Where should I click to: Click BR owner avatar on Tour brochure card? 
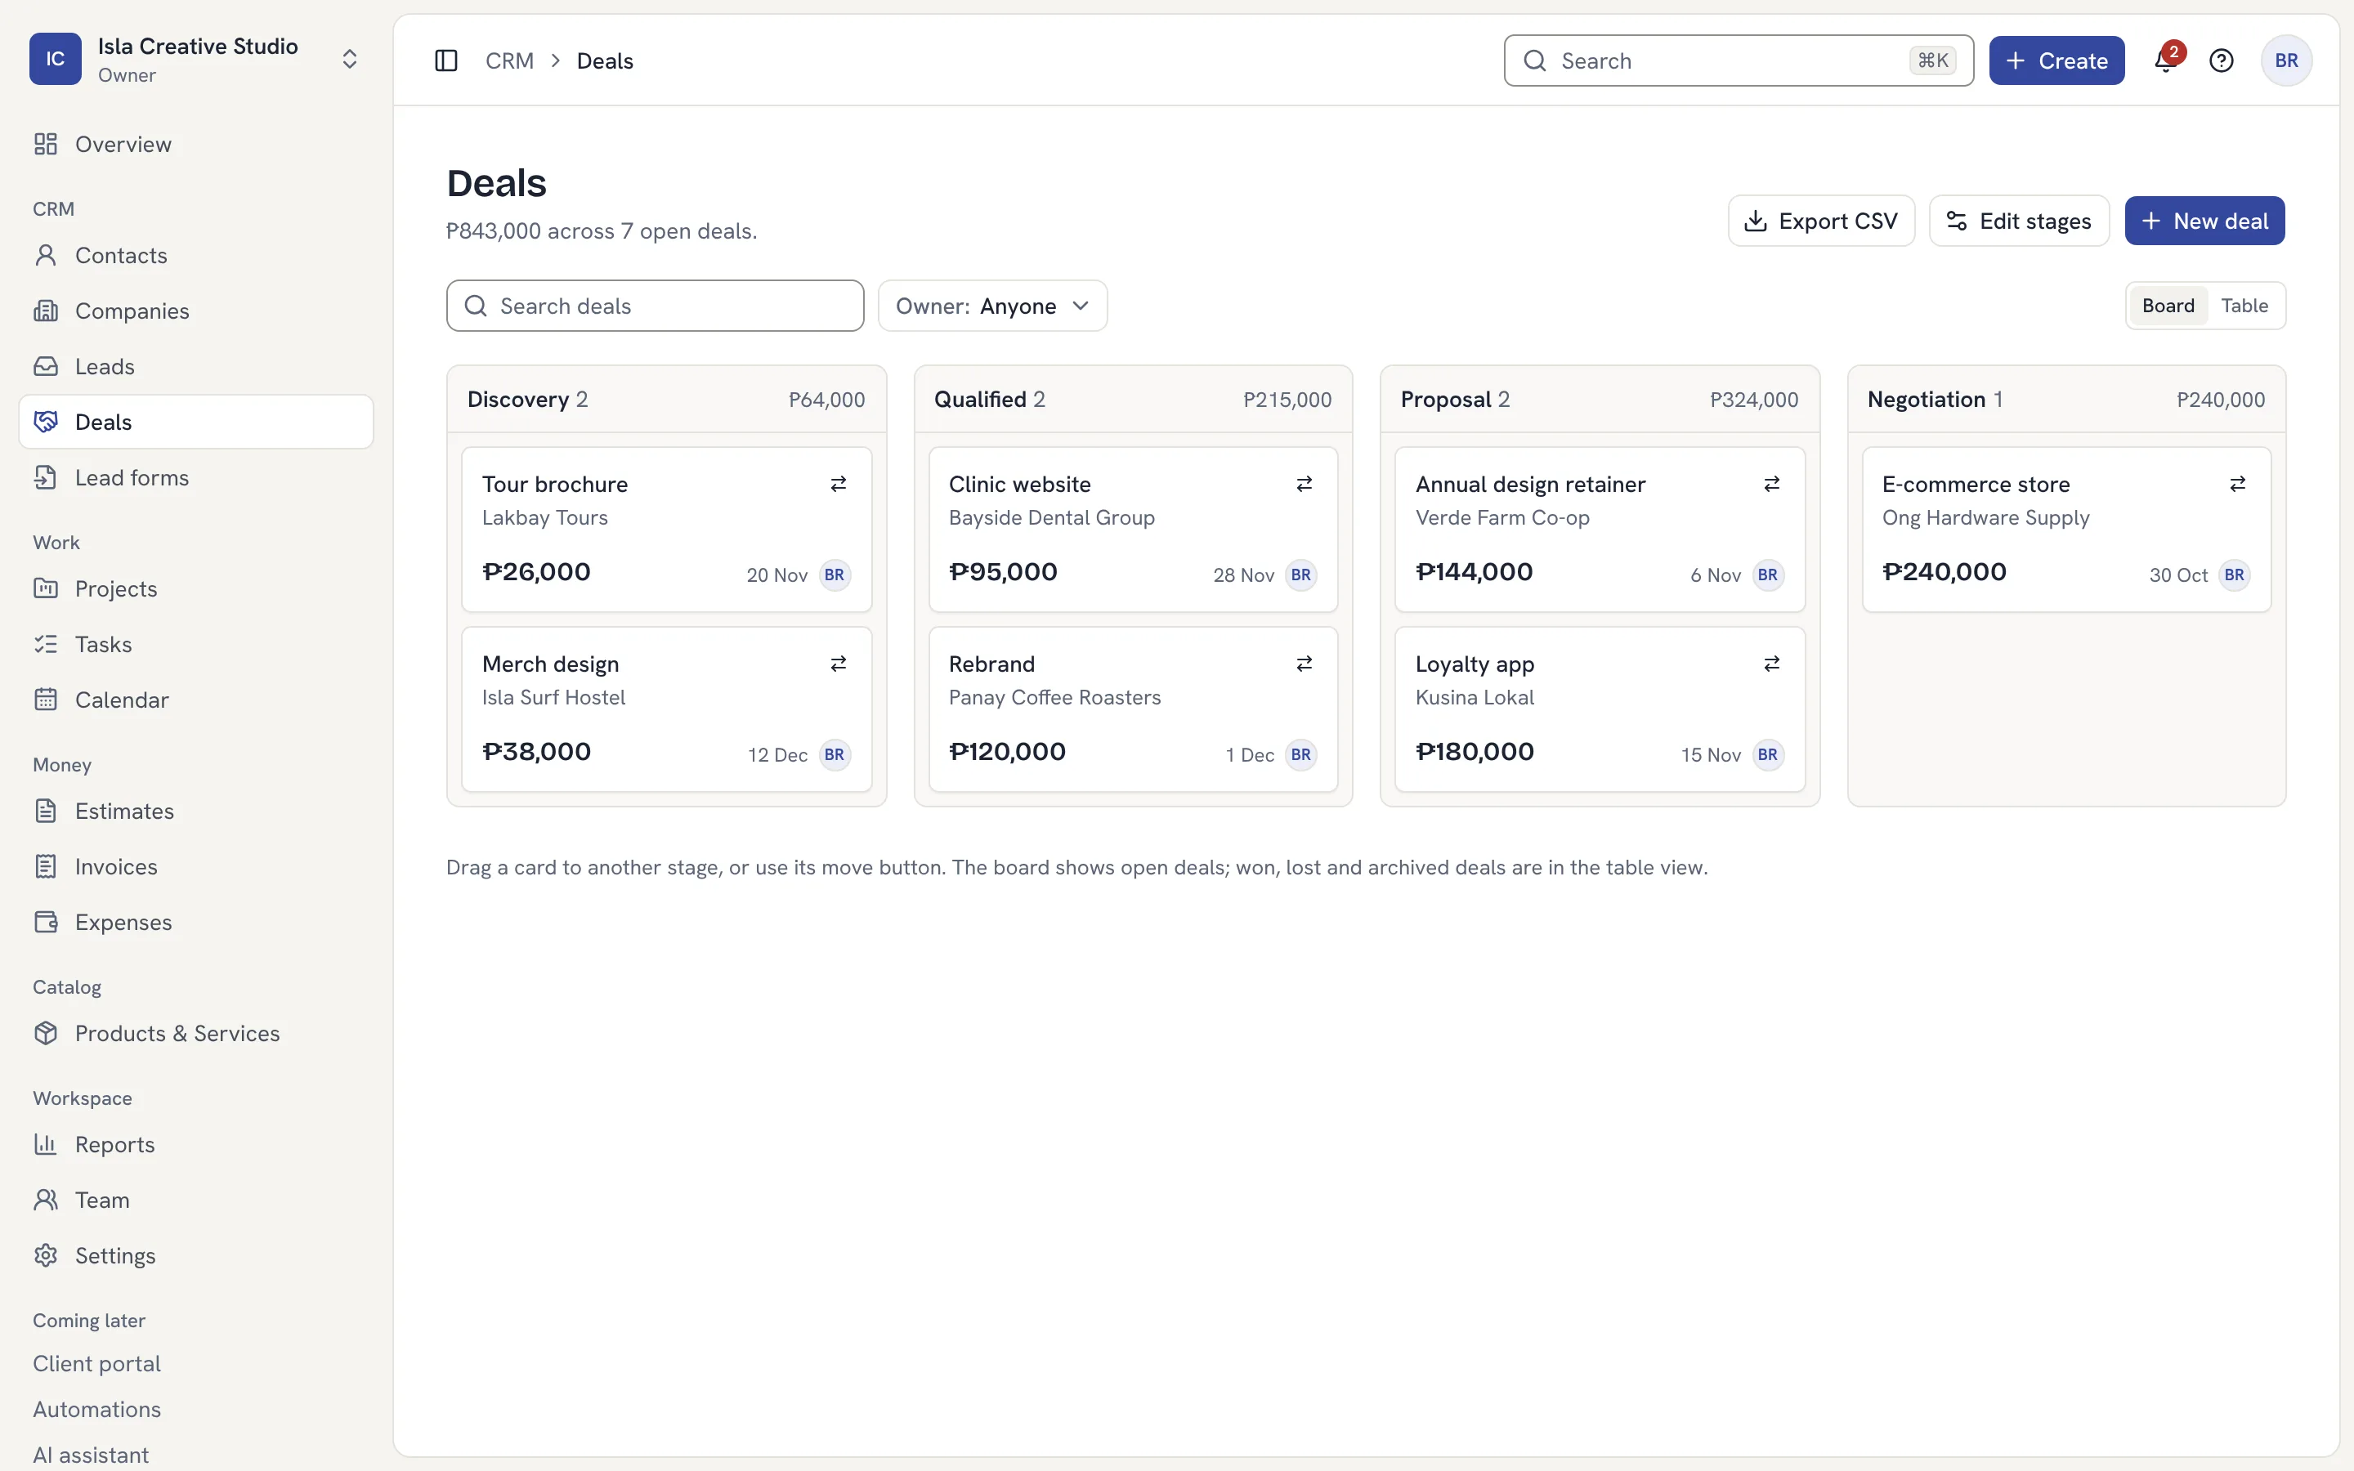835,575
